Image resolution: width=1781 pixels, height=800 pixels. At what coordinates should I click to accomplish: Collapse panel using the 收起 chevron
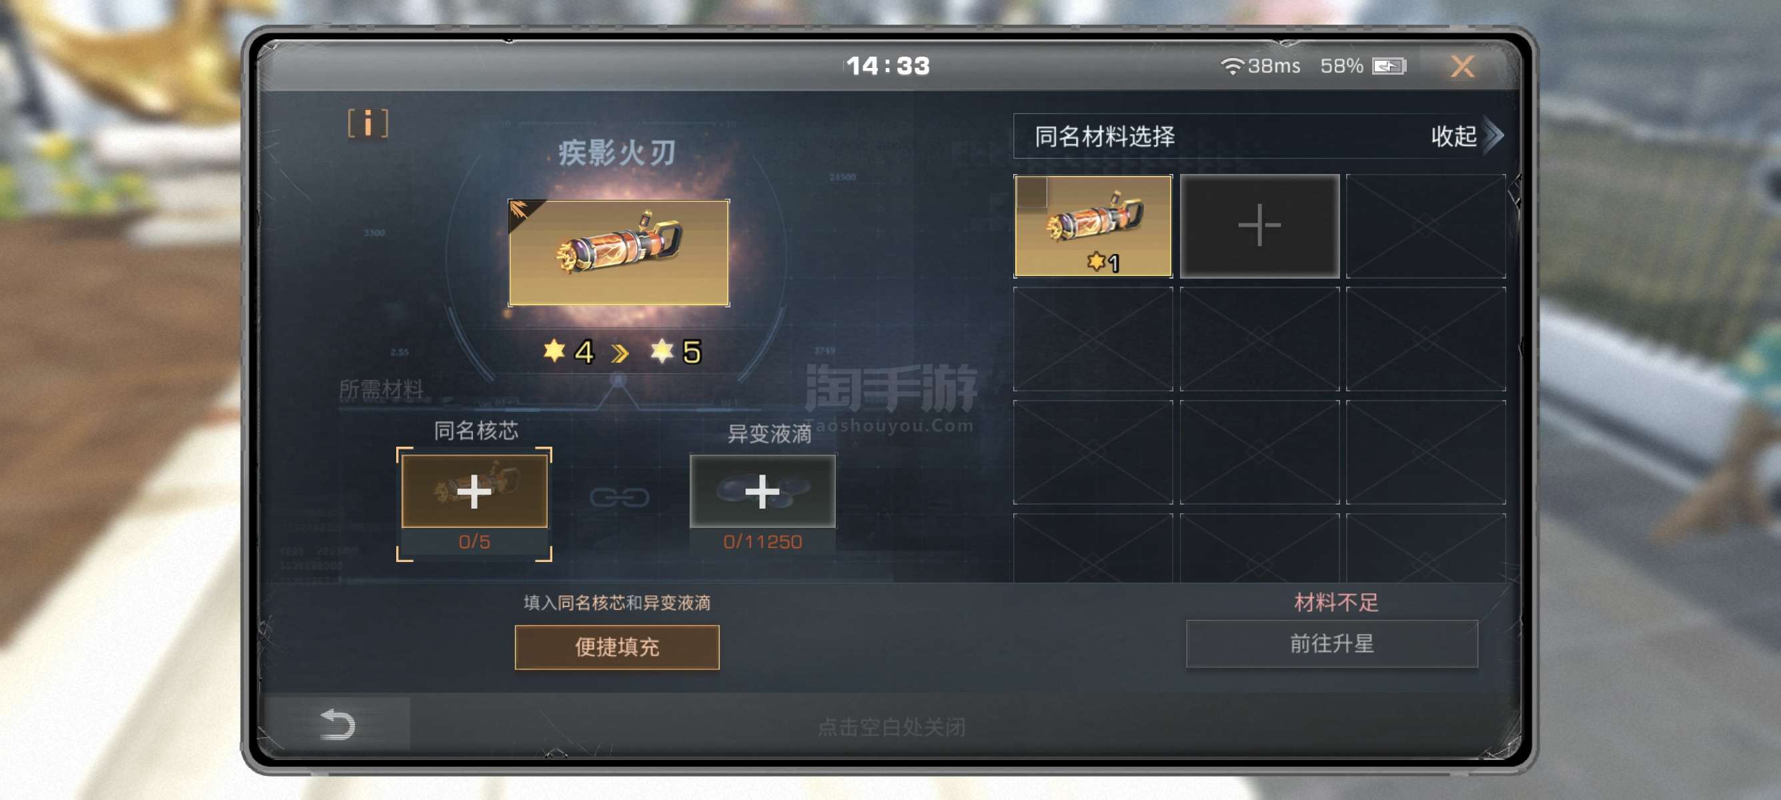[1494, 135]
